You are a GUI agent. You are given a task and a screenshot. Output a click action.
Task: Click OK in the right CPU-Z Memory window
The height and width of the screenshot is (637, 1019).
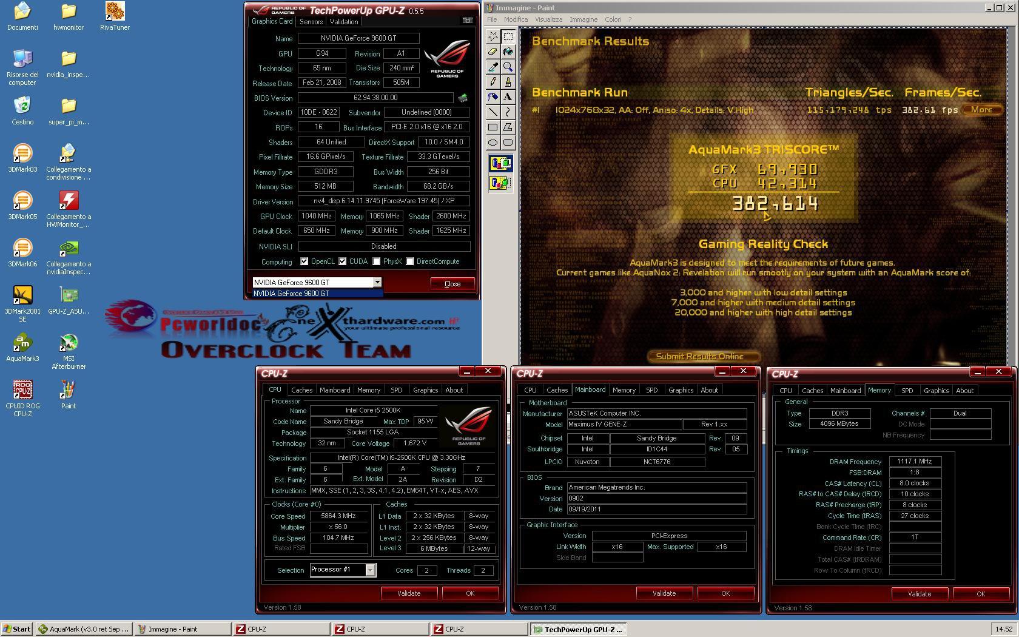click(x=981, y=594)
